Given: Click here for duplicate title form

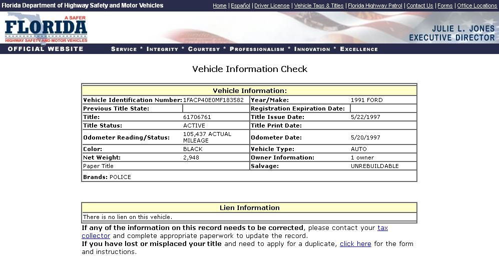Looking at the screenshot, I should click(355, 244).
